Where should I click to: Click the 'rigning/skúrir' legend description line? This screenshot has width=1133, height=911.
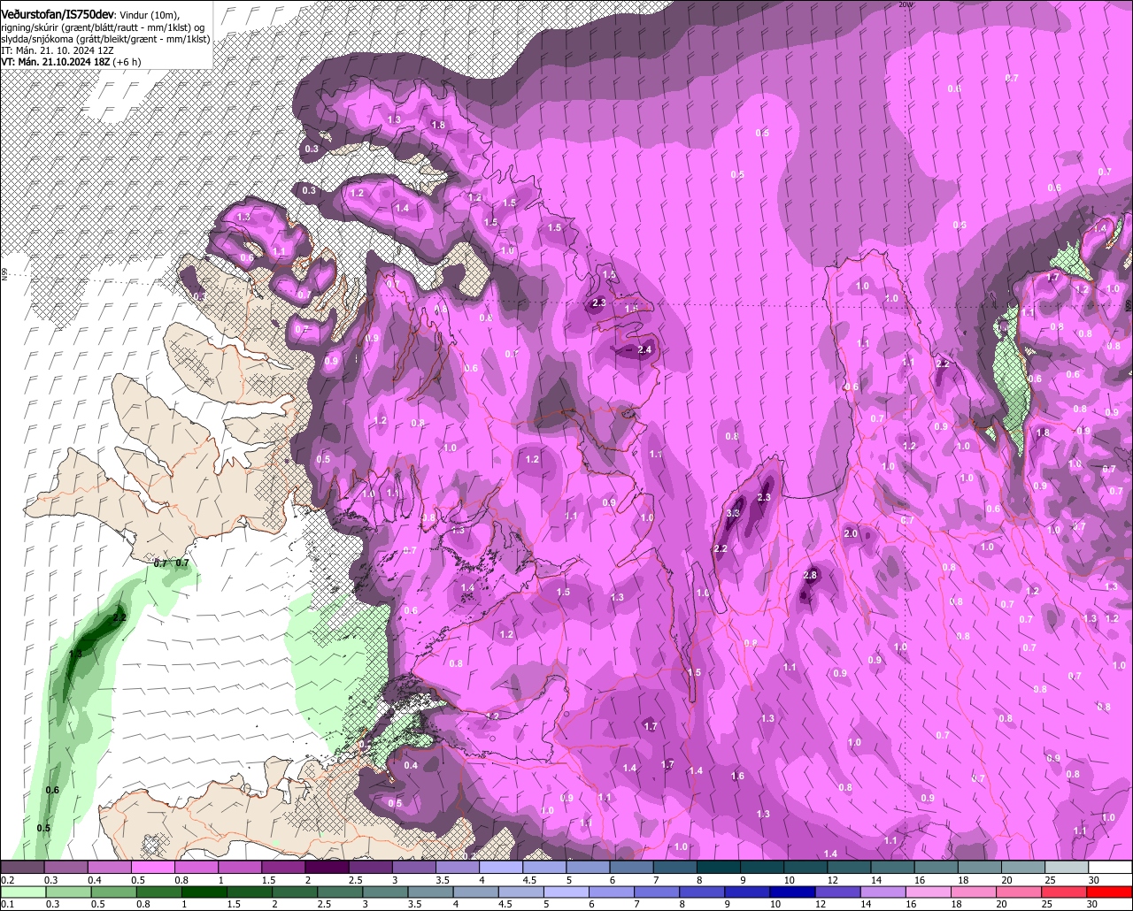[103, 27]
